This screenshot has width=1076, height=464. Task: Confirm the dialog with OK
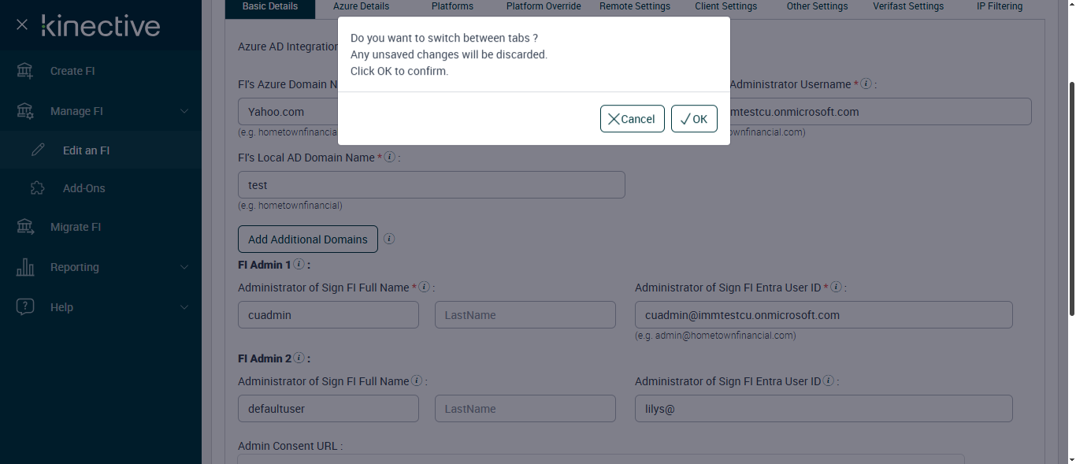point(694,119)
